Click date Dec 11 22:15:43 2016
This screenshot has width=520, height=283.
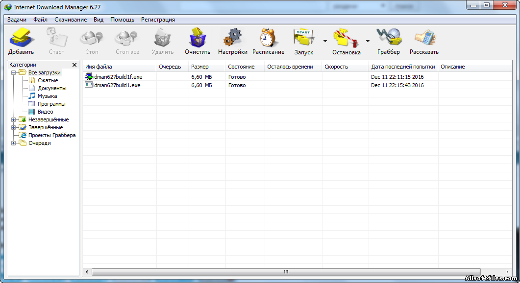click(397, 85)
